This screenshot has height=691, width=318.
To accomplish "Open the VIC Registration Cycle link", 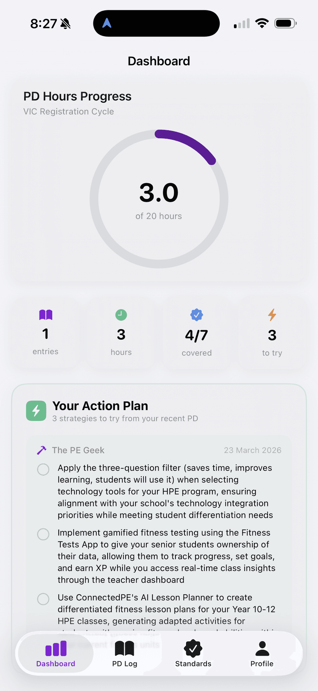I will (x=68, y=111).
